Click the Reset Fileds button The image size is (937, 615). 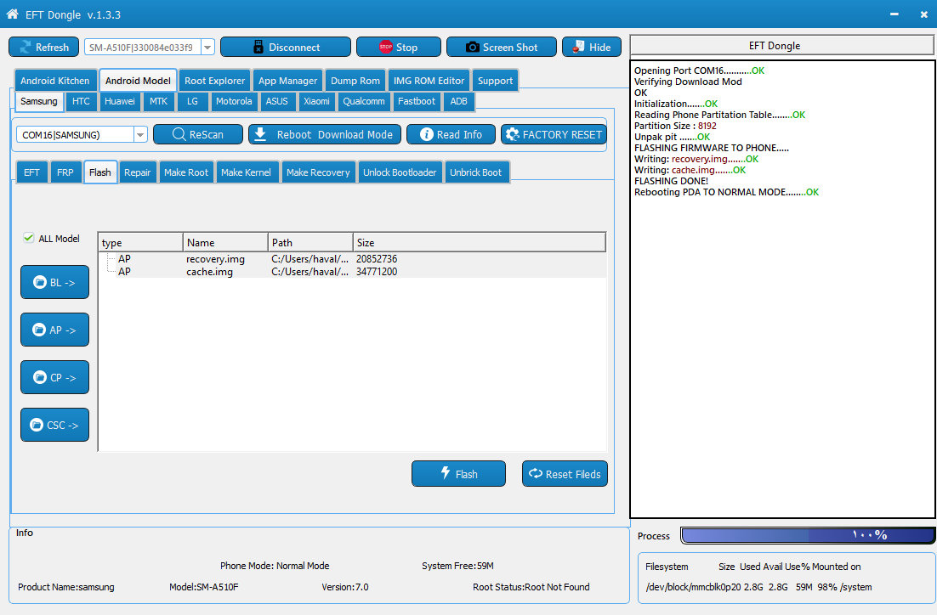(x=565, y=473)
